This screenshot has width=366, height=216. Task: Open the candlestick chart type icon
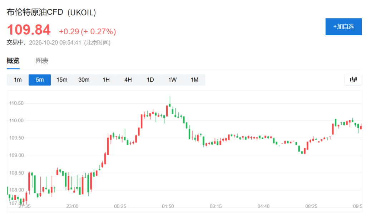pos(353,79)
